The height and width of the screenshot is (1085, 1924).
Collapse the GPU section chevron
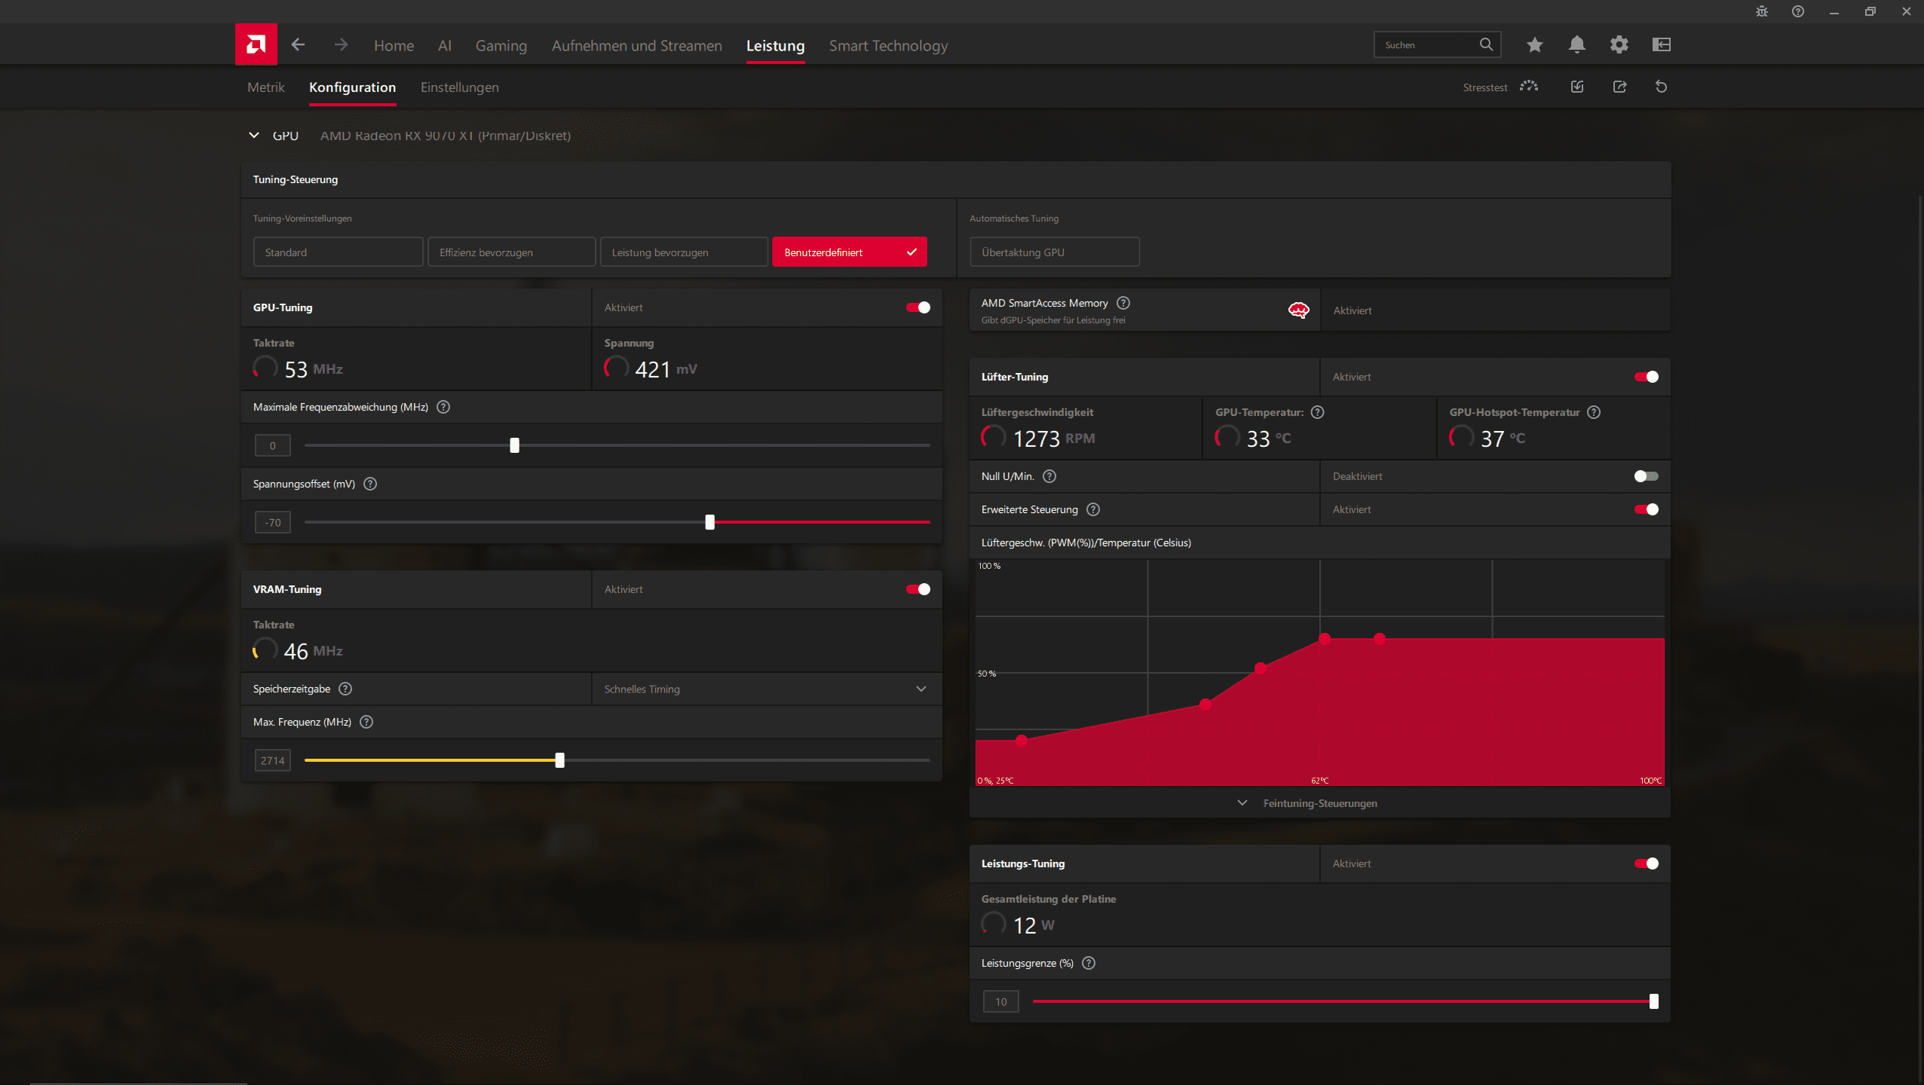(x=254, y=136)
